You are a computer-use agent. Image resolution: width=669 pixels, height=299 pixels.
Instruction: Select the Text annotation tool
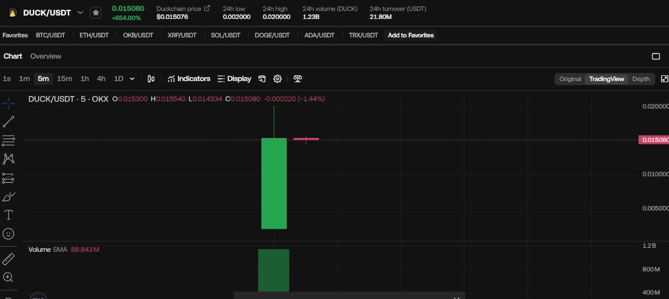9,215
